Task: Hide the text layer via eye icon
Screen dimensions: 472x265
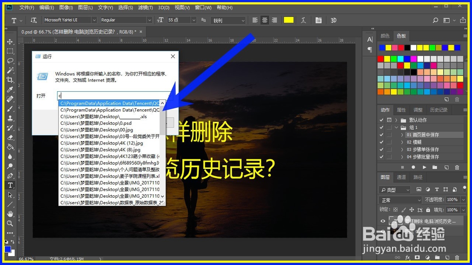Action: coord(383,221)
